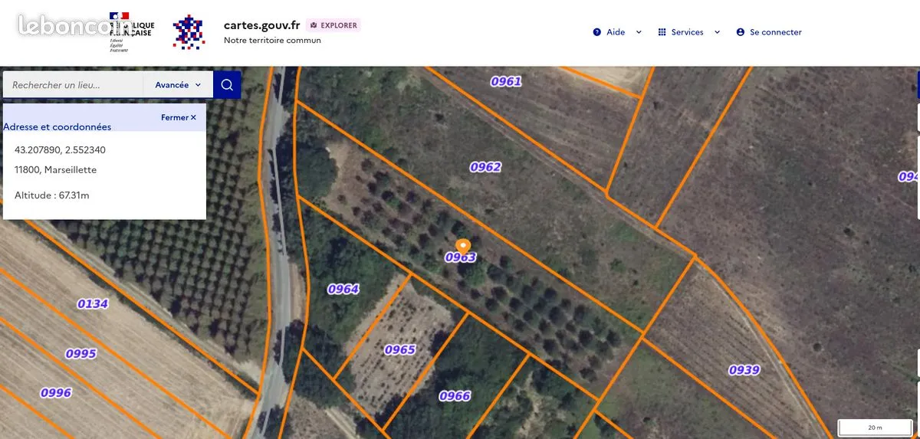Screen dimensions: 920x439
Task: Select parcel label 0965
Action: [399, 349]
